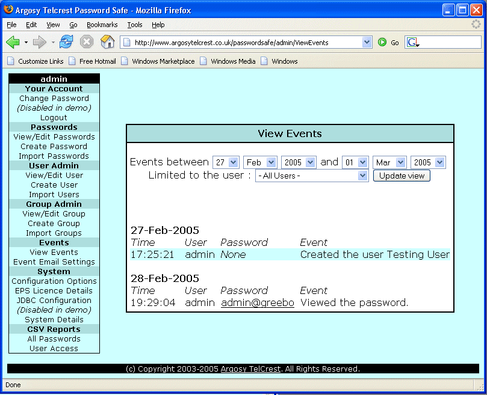Open Event Email Settings

coord(54,262)
